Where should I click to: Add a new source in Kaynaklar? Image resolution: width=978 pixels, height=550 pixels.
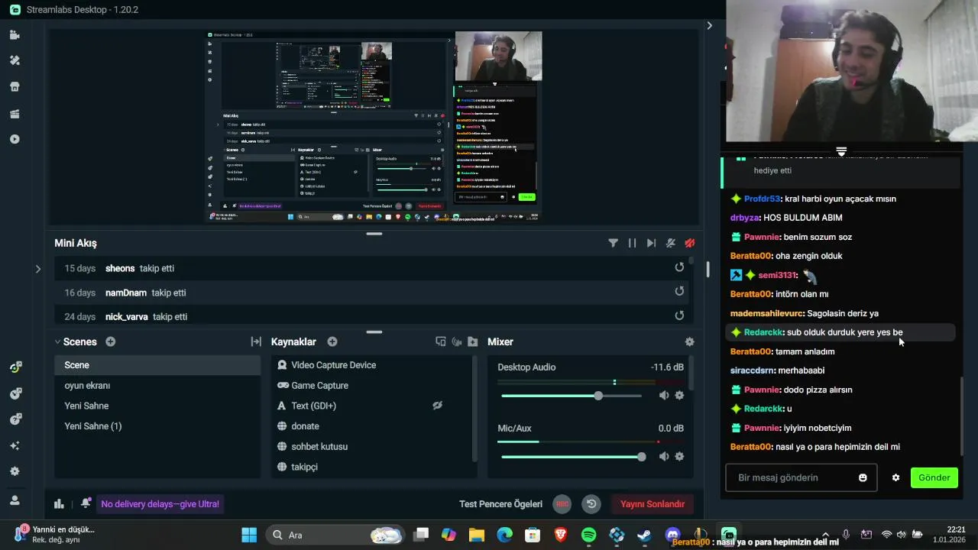click(x=332, y=341)
